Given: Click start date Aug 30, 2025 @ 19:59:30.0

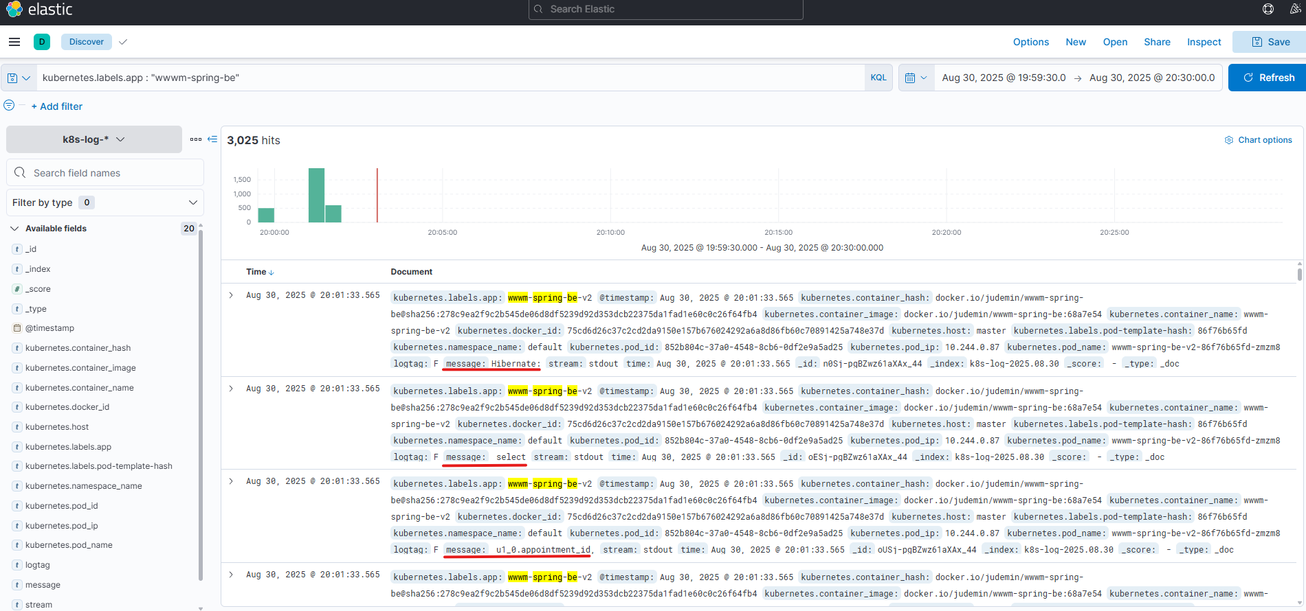Looking at the screenshot, I should coord(1004,78).
